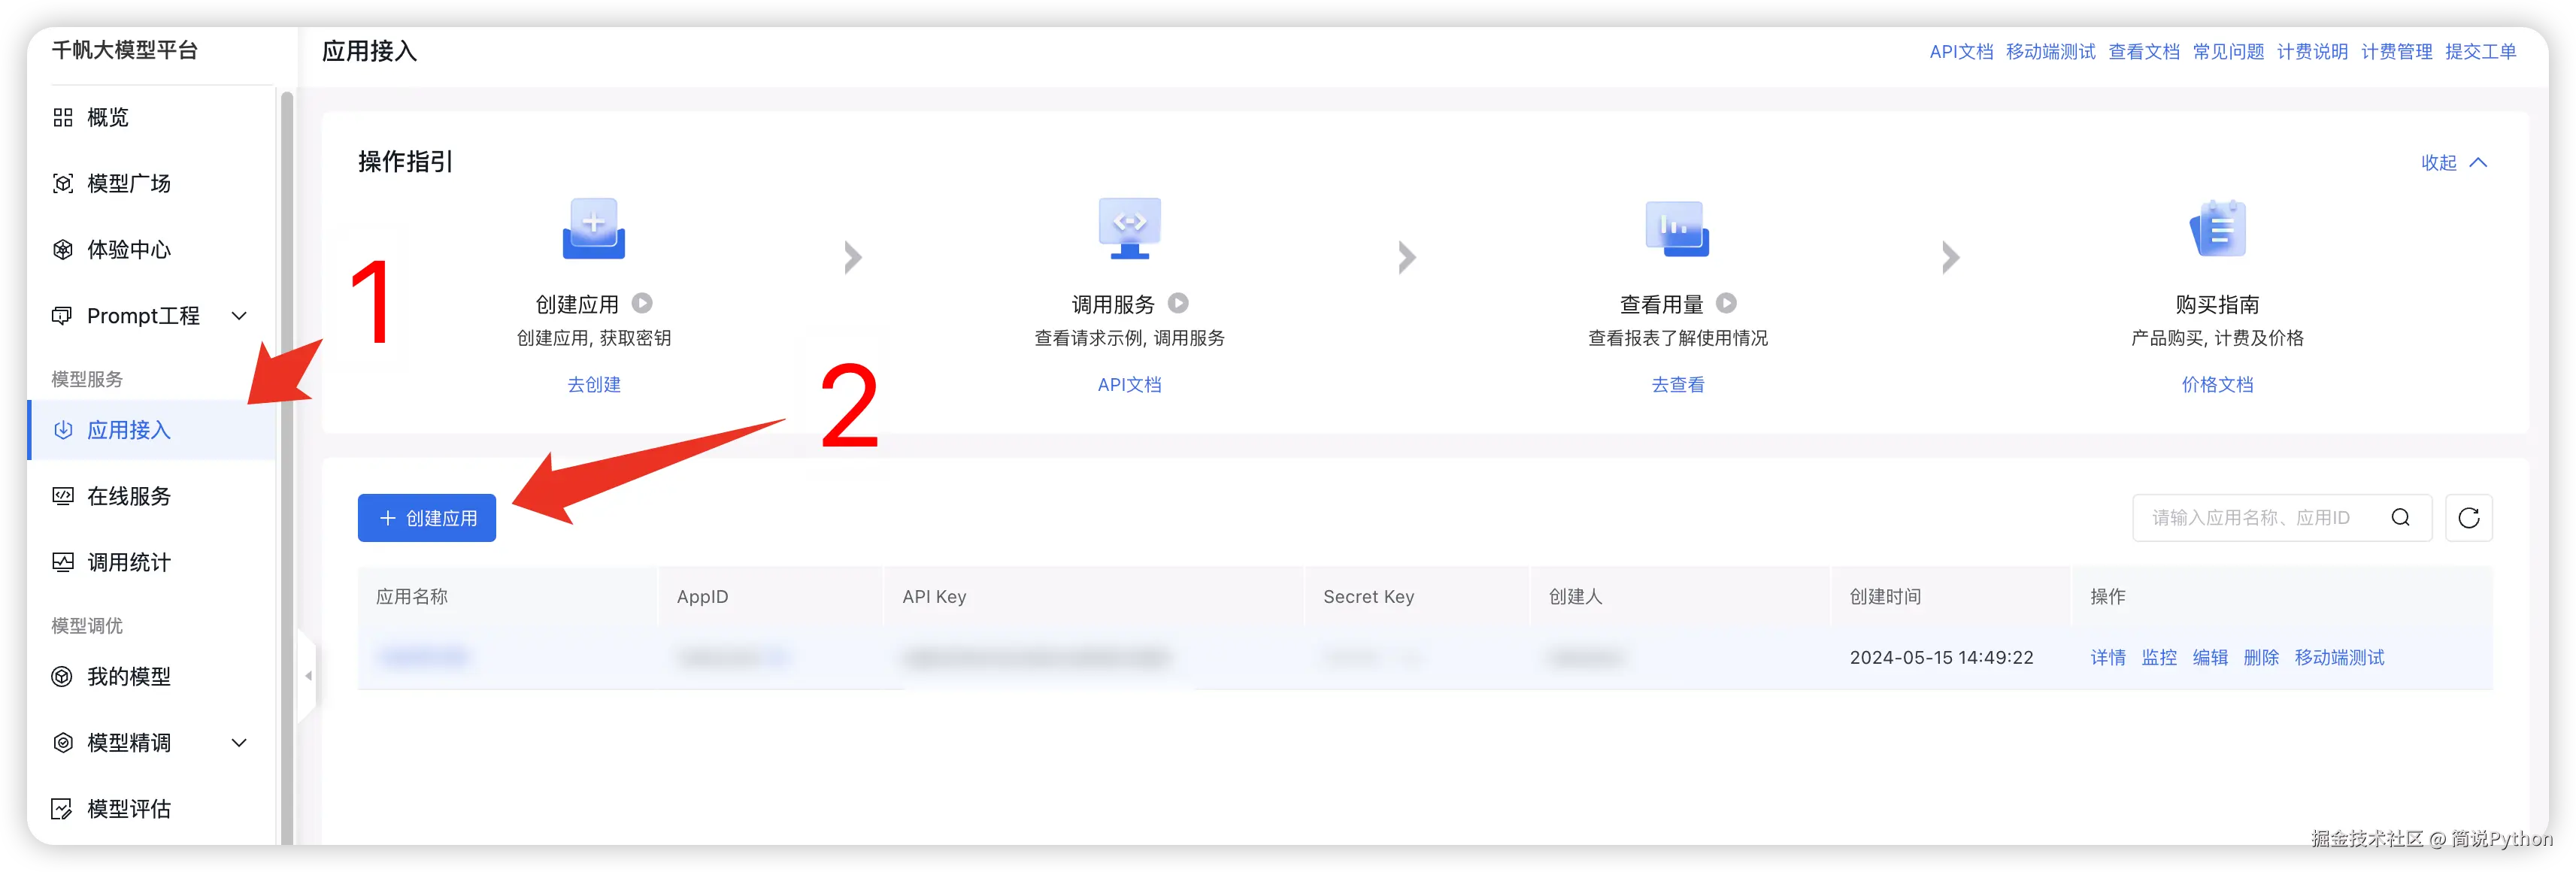Click the refresh icon beside search box

pos(2468,518)
